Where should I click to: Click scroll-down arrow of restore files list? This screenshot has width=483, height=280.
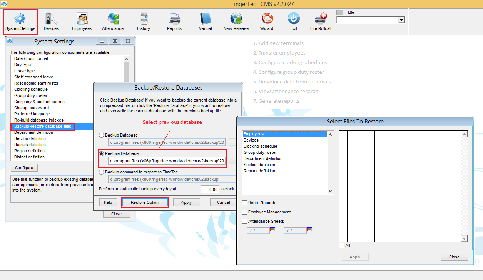click(330, 191)
